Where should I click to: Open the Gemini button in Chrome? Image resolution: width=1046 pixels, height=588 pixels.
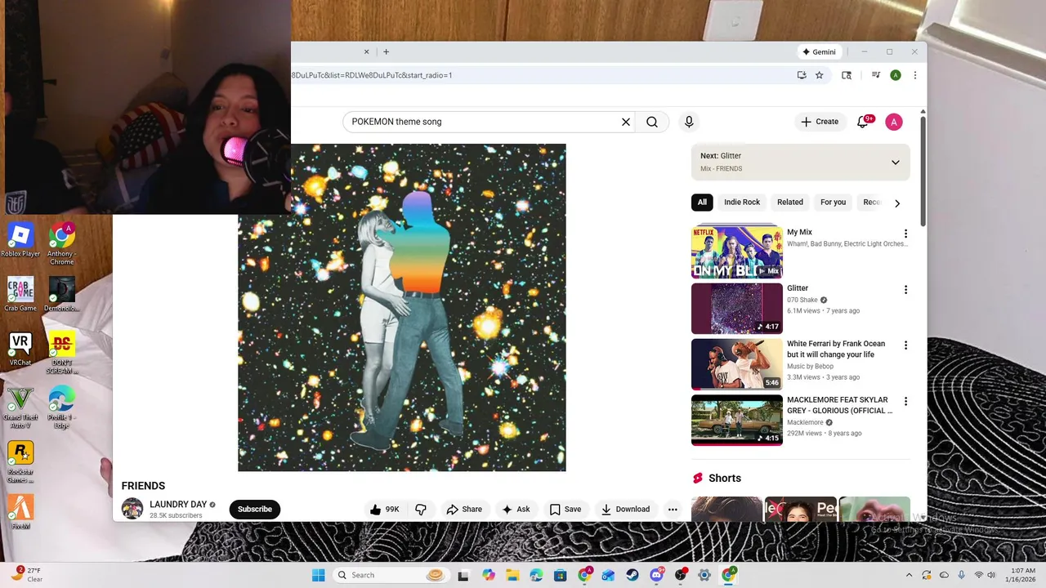point(819,51)
